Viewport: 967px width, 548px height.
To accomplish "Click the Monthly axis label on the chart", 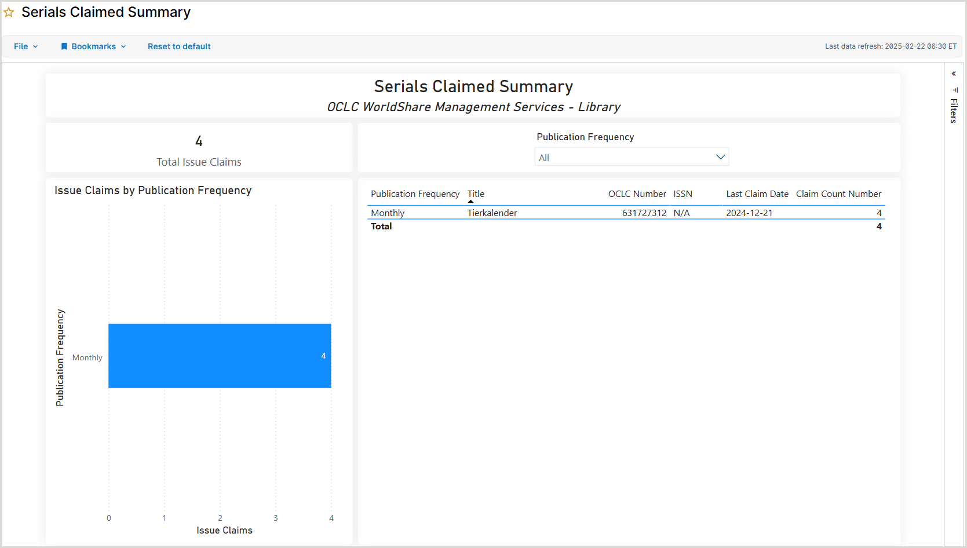I will 87,357.
